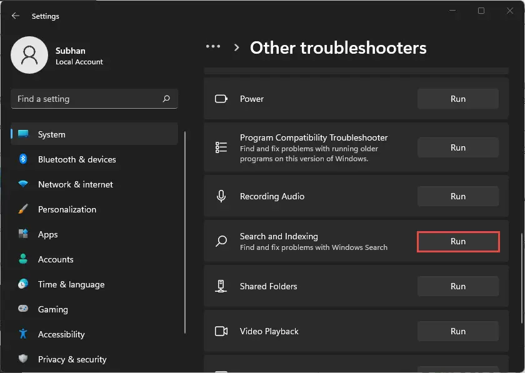The width and height of the screenshot is (525, 373).
Task: Select the Personalization category
Action: coord(94,209)
